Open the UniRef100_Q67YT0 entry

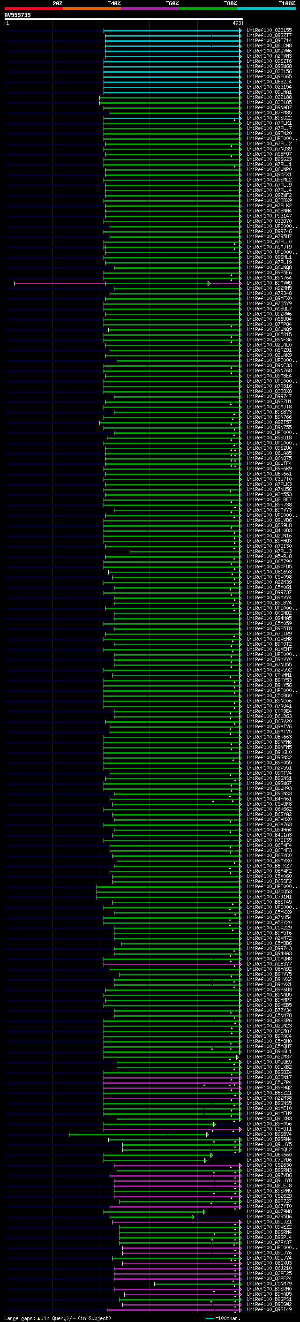pos(269,1207)
